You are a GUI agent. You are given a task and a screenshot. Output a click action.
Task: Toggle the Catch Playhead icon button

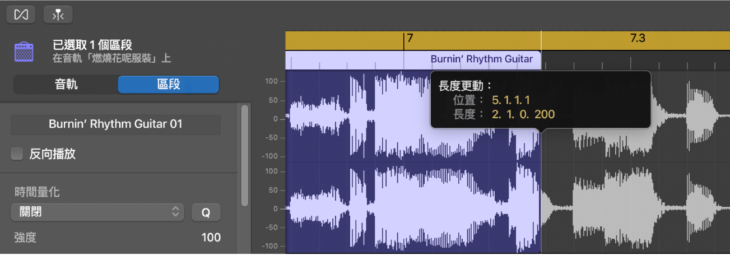58,15
